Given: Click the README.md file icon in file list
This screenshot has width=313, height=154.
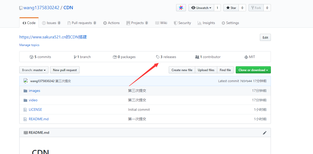Looking at the screenshot, I should (x=25, y=119).
